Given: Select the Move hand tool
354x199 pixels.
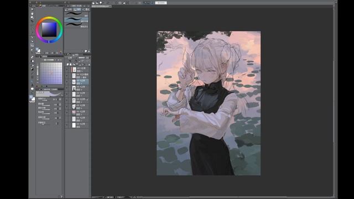Looking at the screenshot, I should 32,13.
